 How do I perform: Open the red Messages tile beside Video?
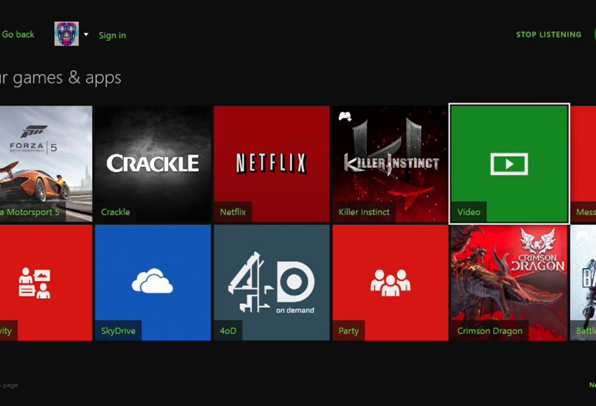tap(583, 164)
